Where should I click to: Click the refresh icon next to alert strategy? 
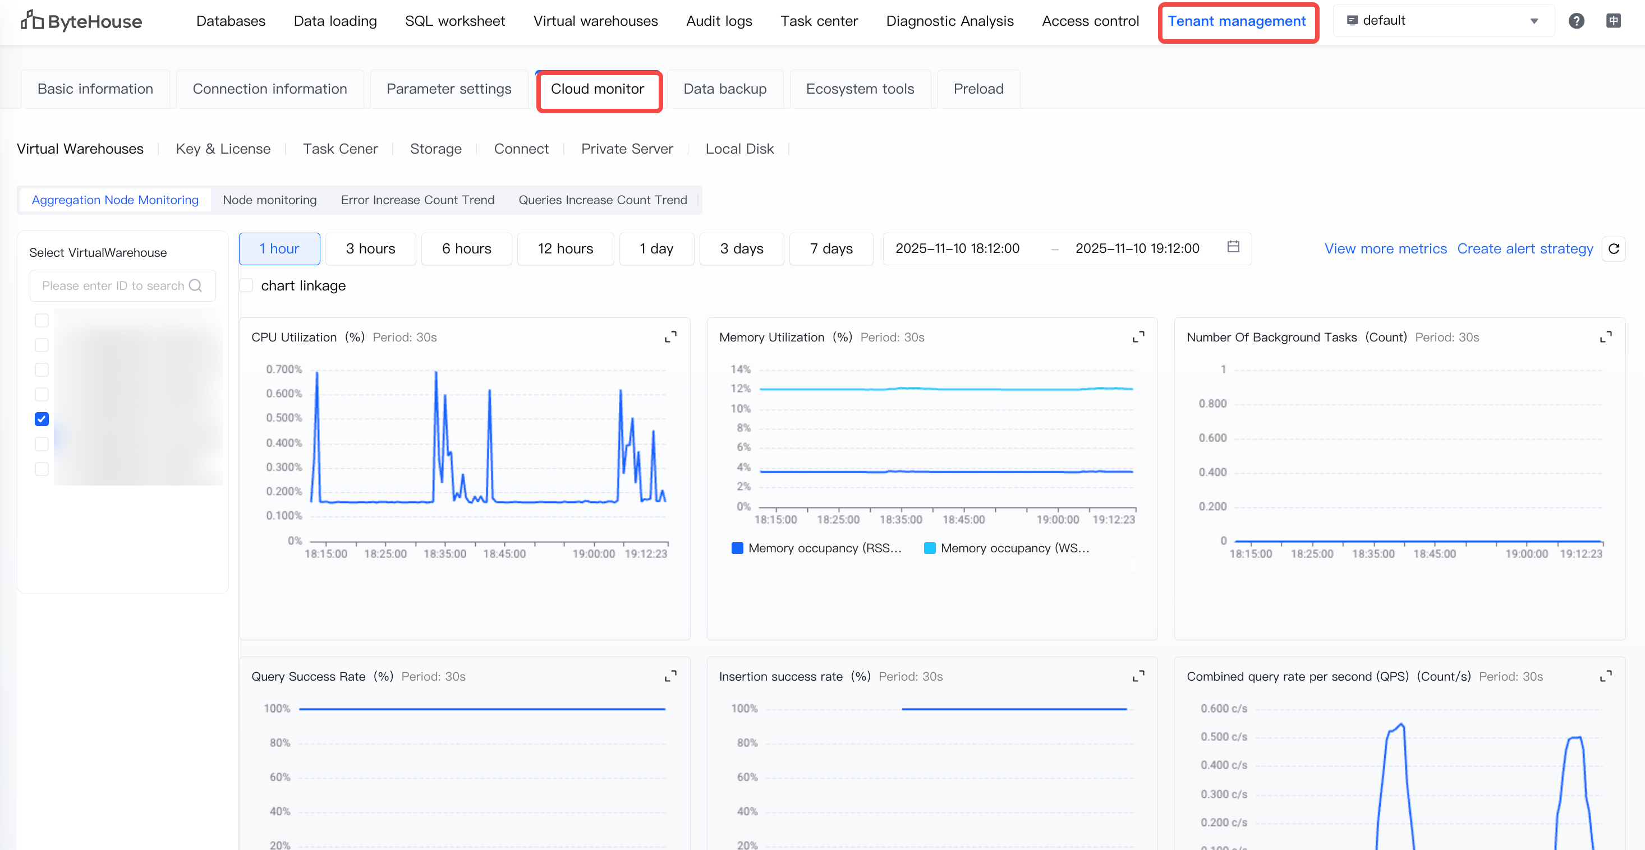(1614, 249)
